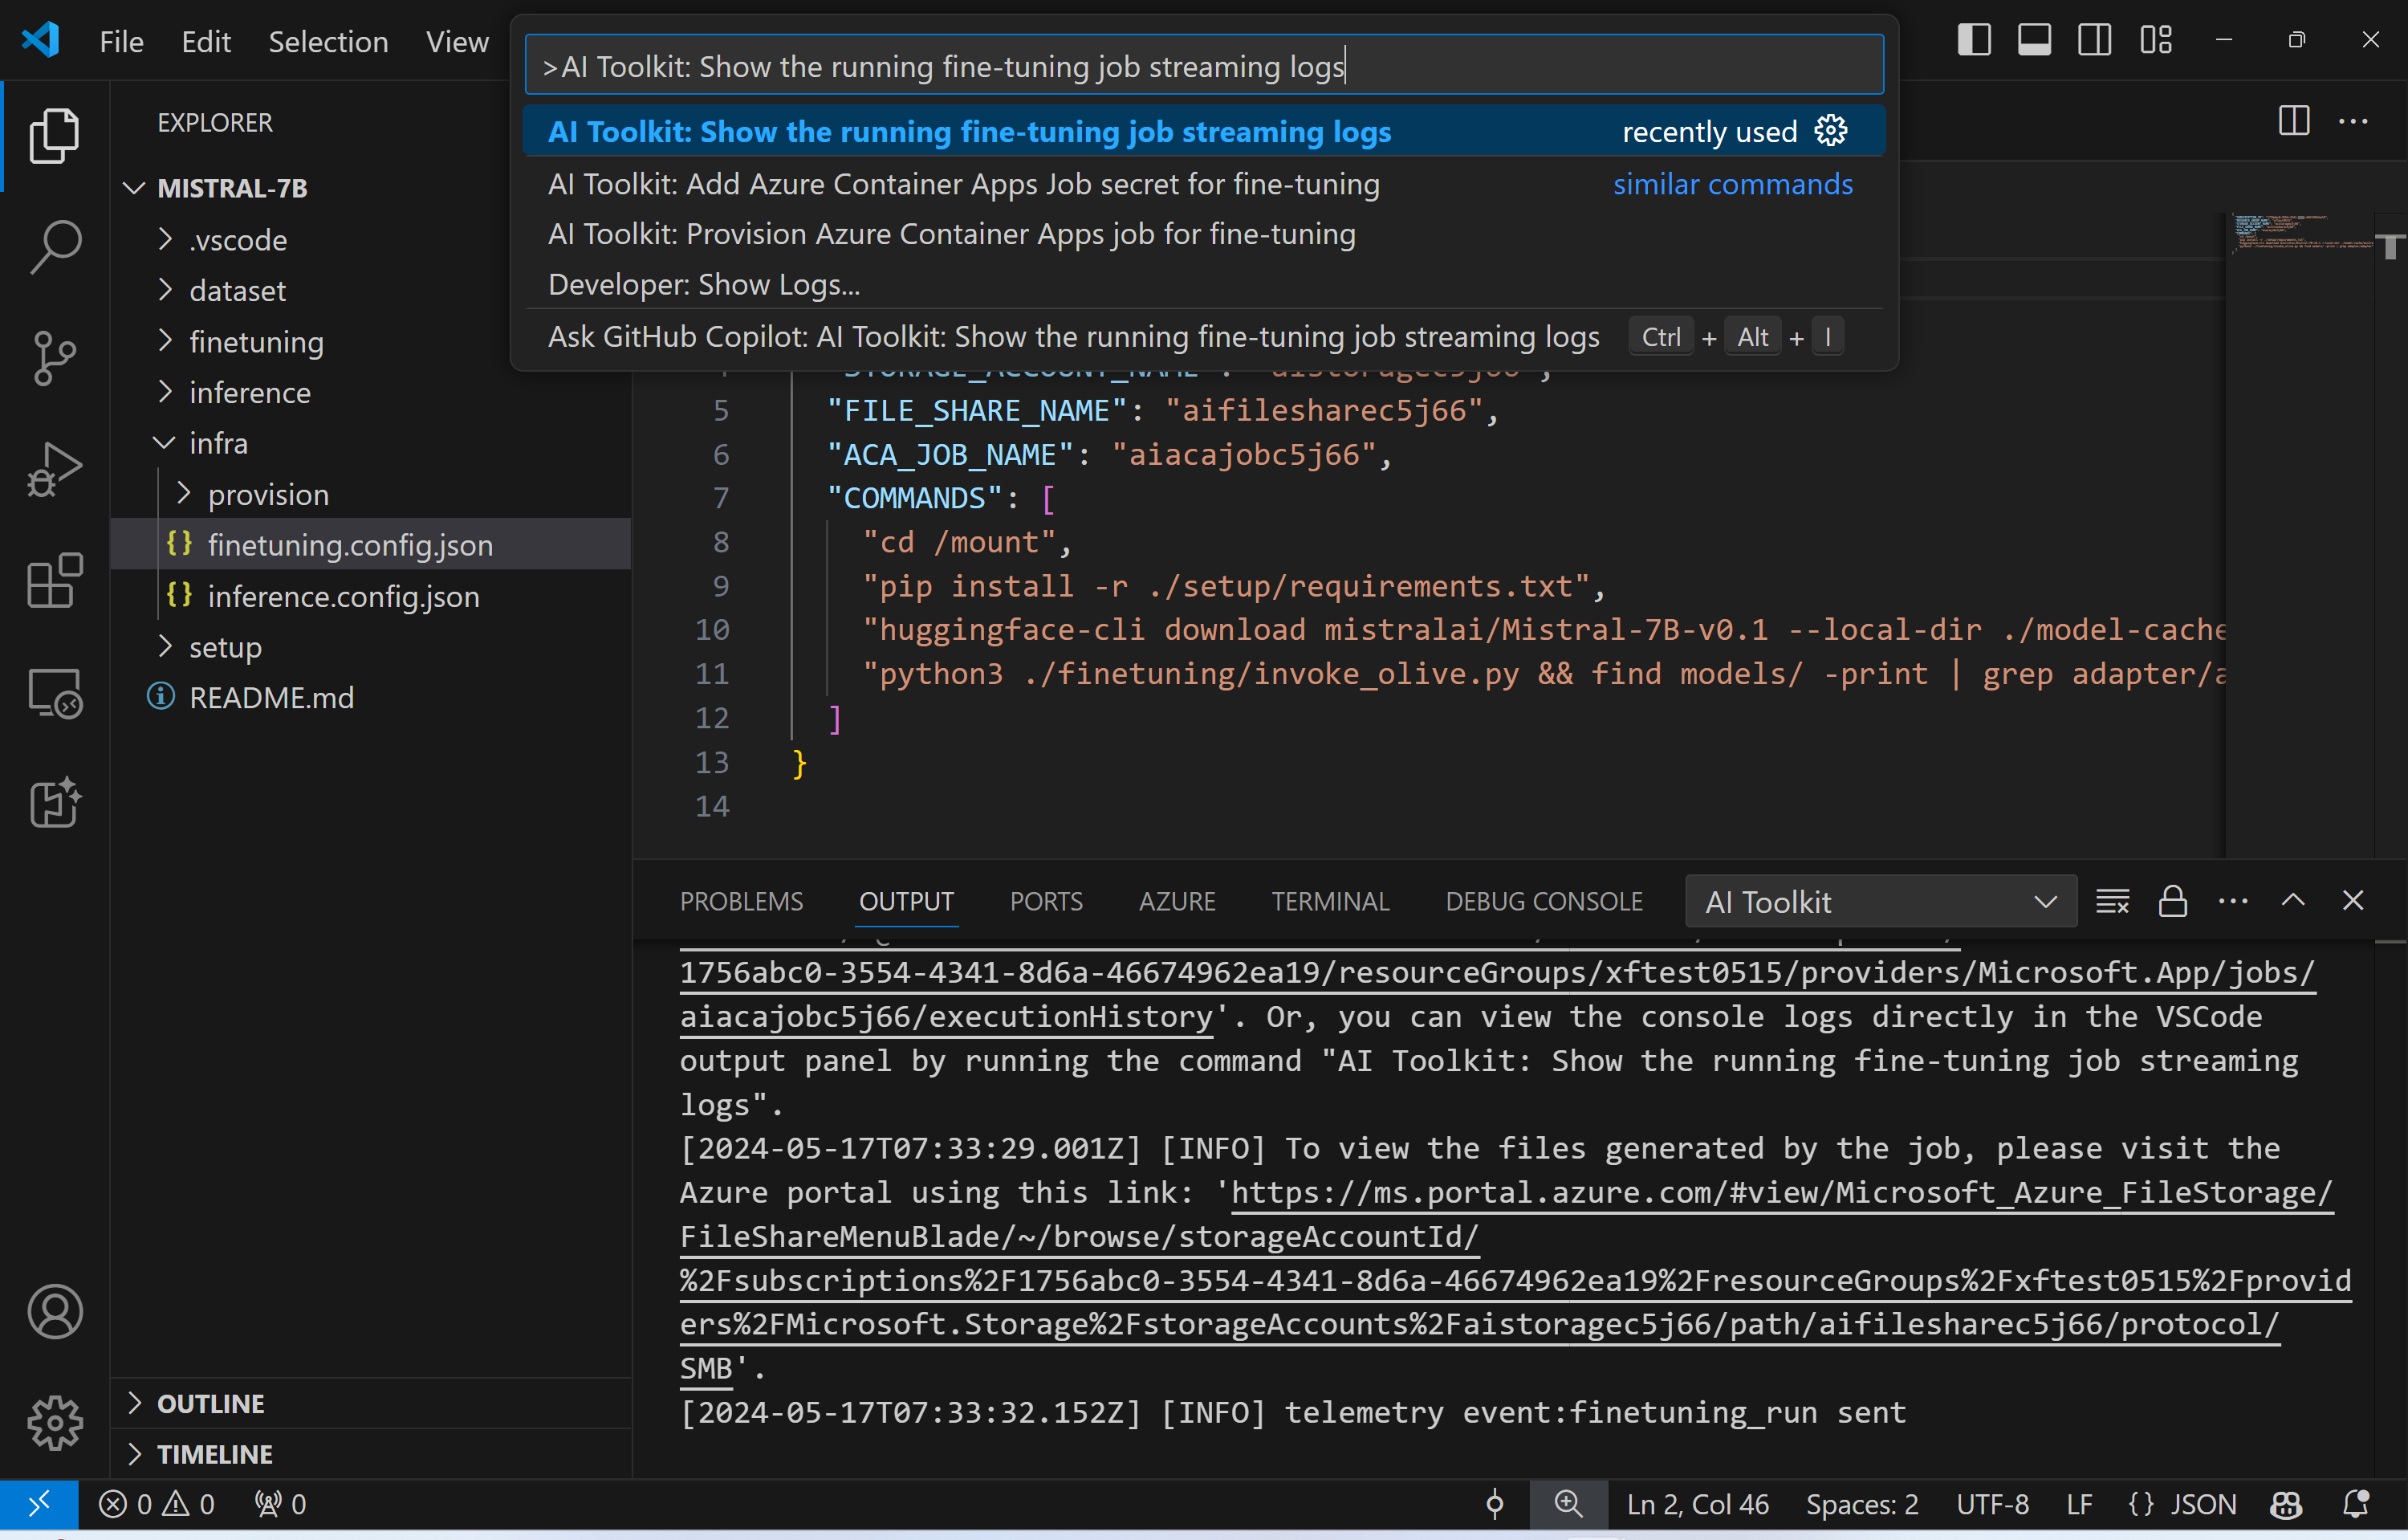Open the AI Toolkit view in activity bar

54,804
